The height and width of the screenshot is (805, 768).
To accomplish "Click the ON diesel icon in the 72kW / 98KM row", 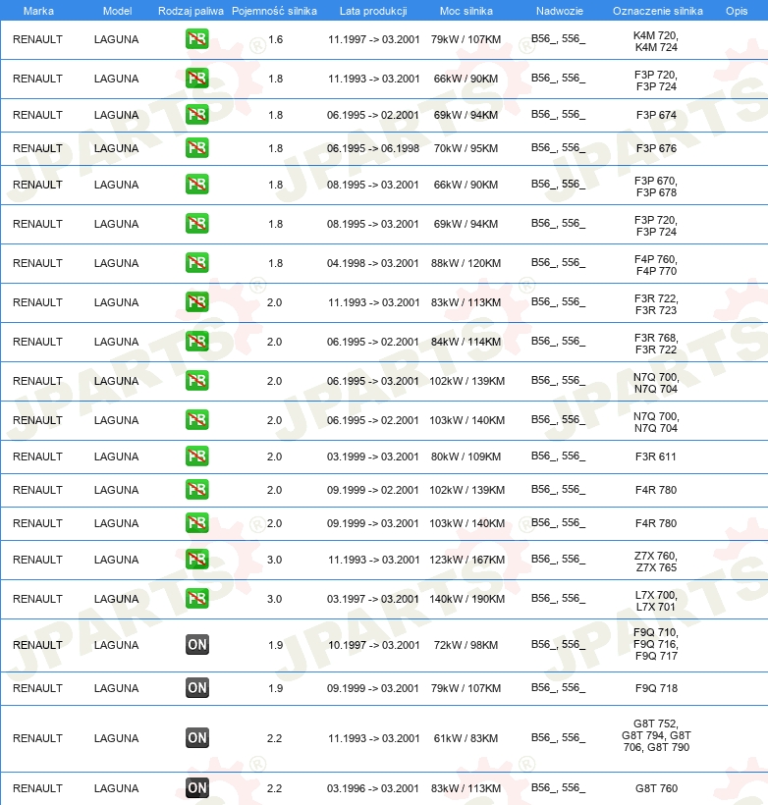I will coord(196,645).
